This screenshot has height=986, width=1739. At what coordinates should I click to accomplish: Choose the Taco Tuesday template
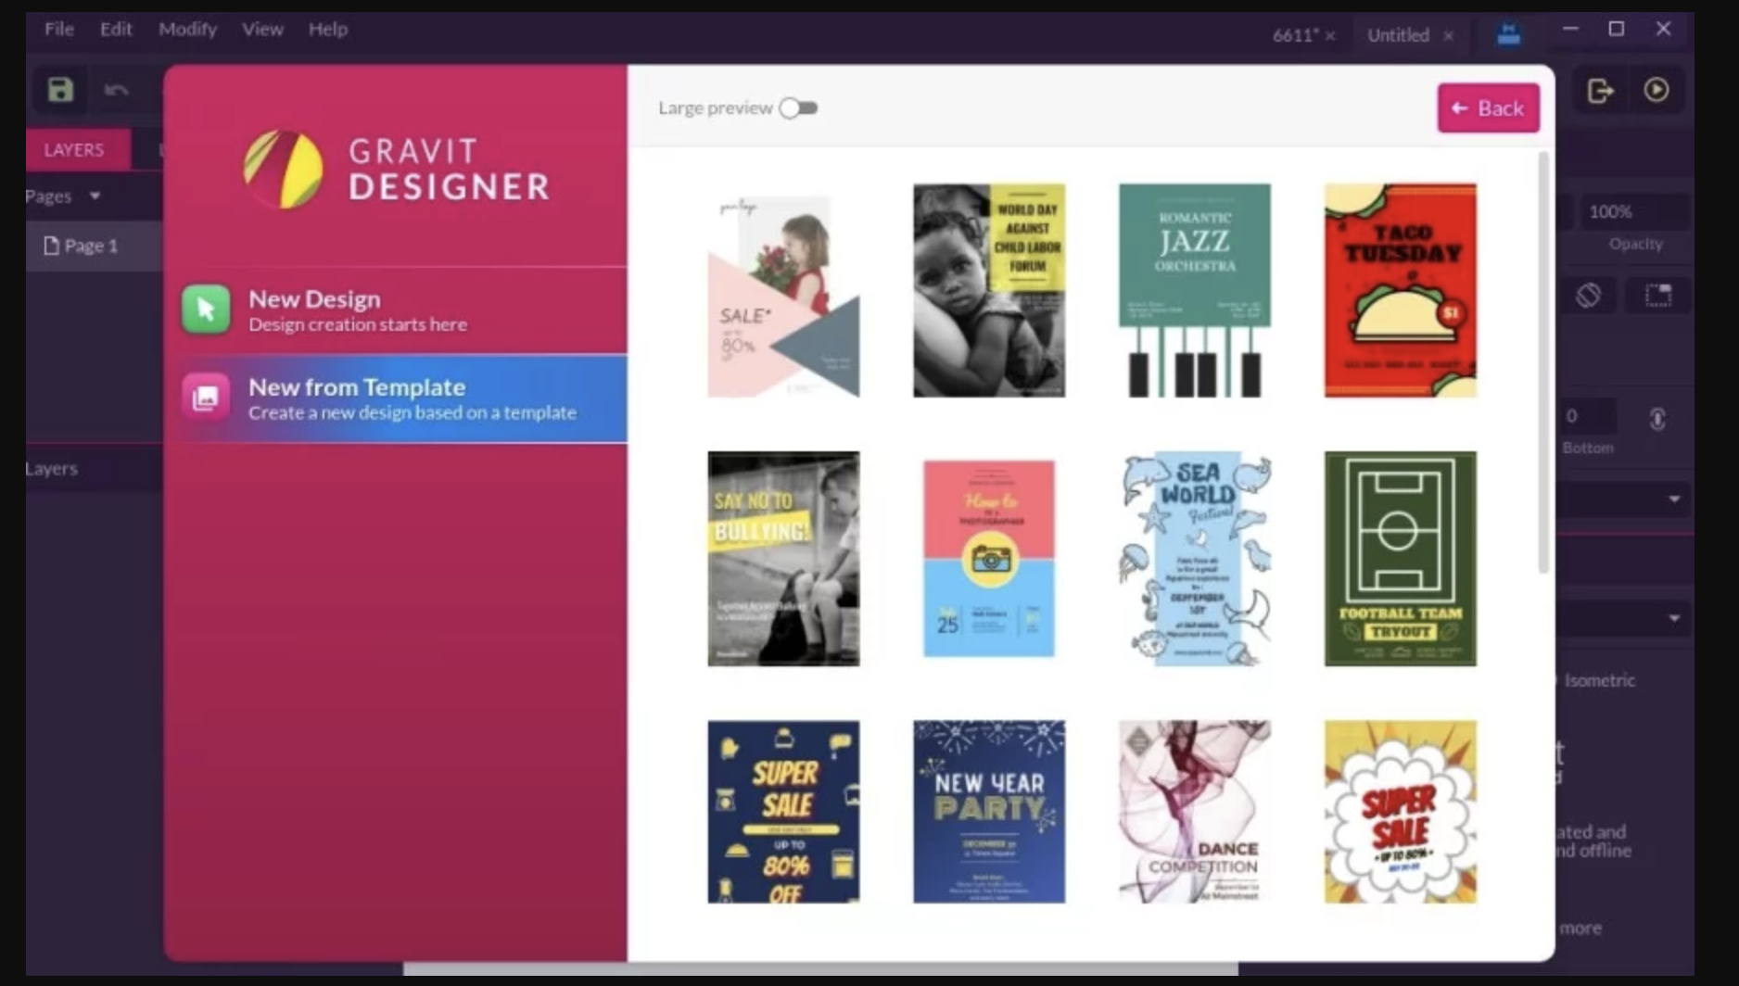[x=1401, y=290]
